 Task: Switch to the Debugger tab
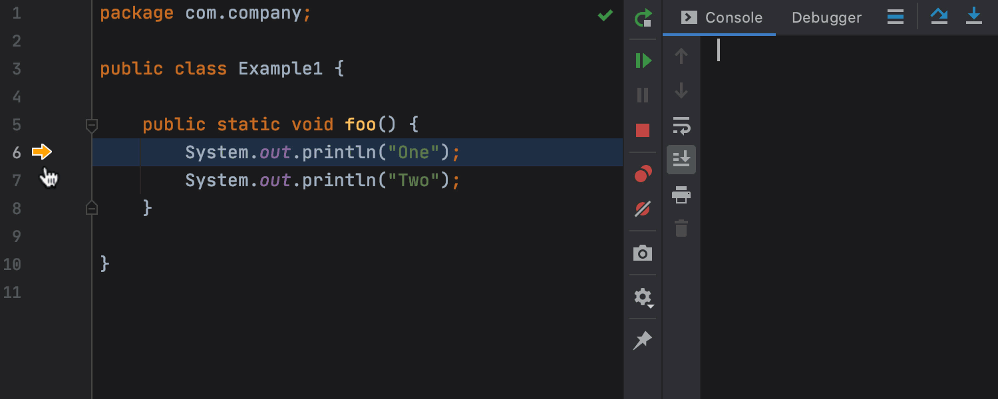[826, 17]
